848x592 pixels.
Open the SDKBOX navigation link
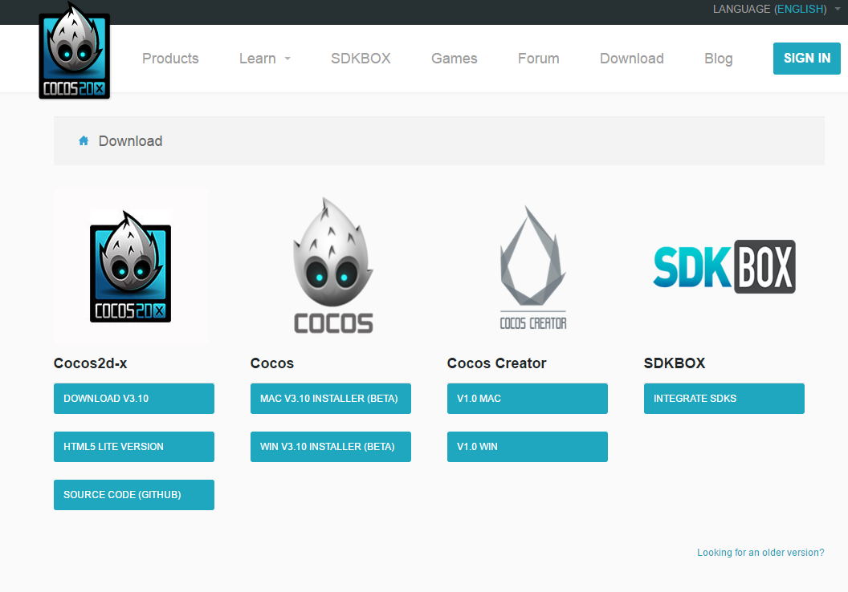361,59
